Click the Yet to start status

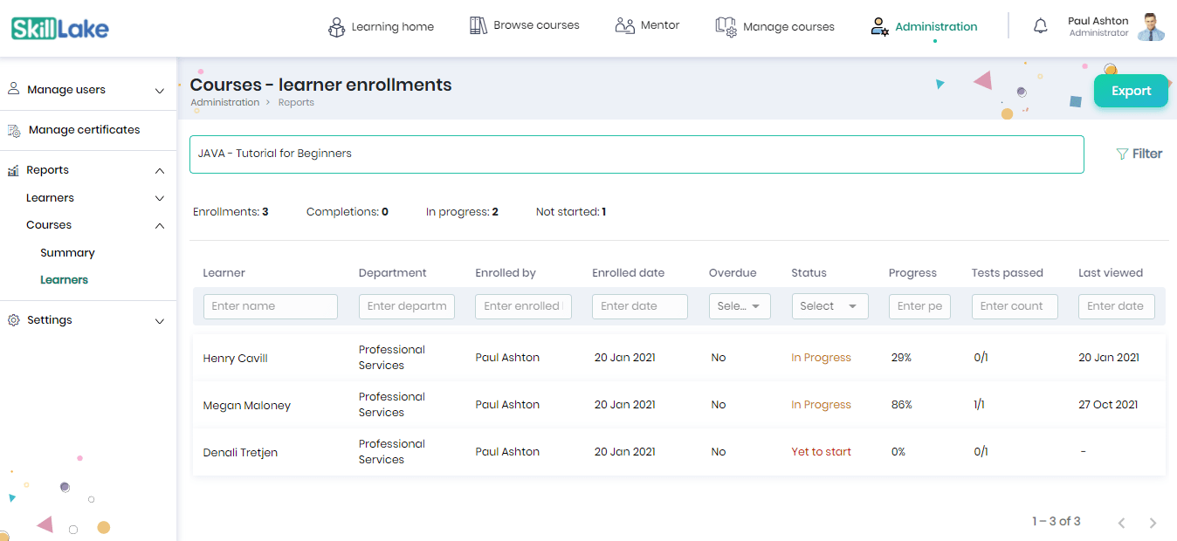click(x=822, y=452)
